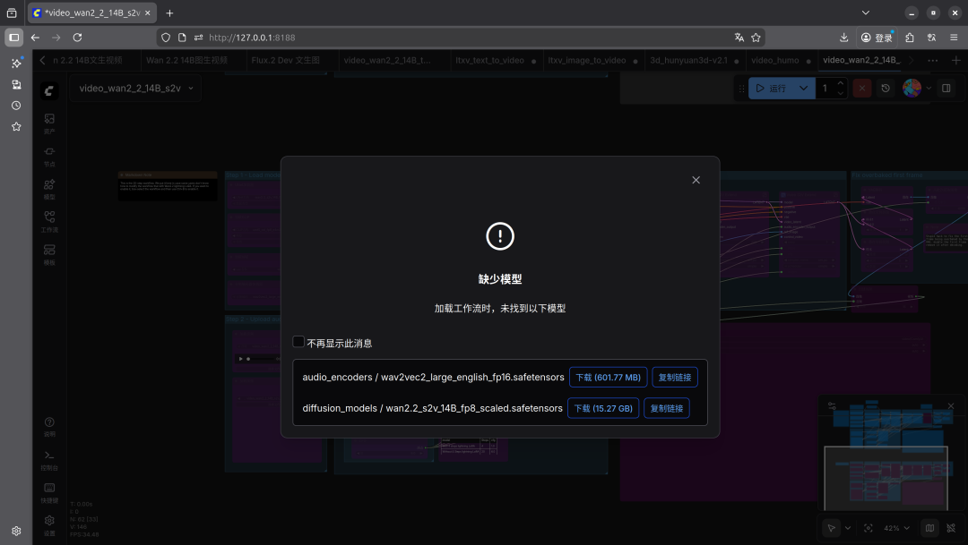Open the Flux.2 Dev 文生图 tab
Viewport: 968px width, 545px height.
[284, 60]
